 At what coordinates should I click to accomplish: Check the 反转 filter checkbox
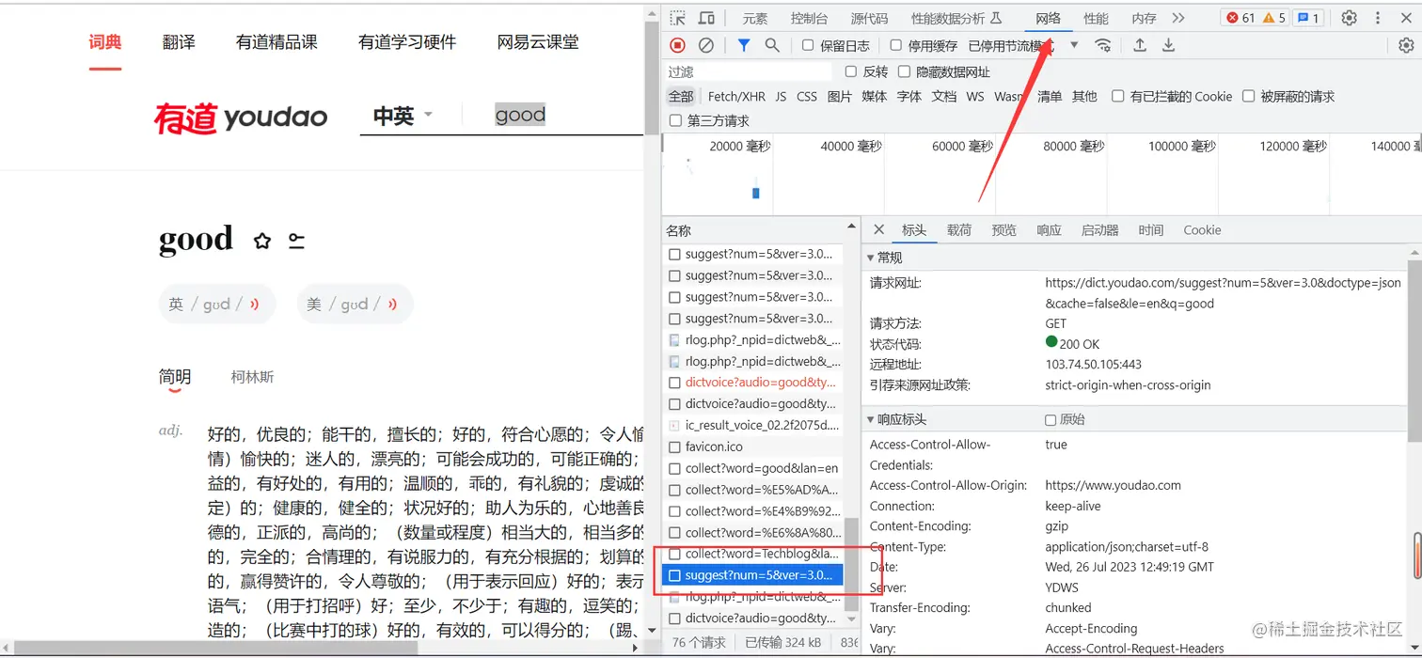click(851, 71)
